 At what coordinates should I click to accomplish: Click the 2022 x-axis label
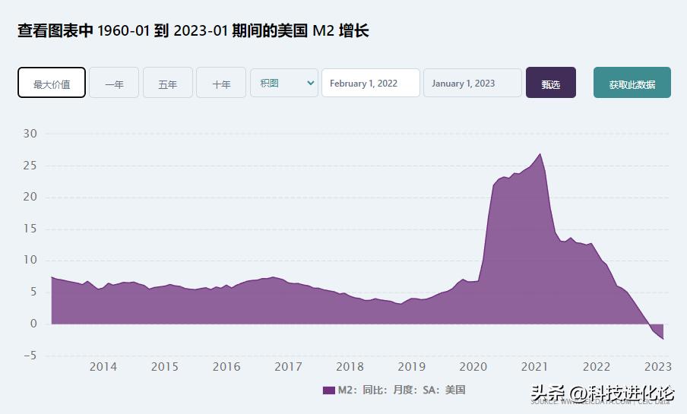tap(597, 367)
